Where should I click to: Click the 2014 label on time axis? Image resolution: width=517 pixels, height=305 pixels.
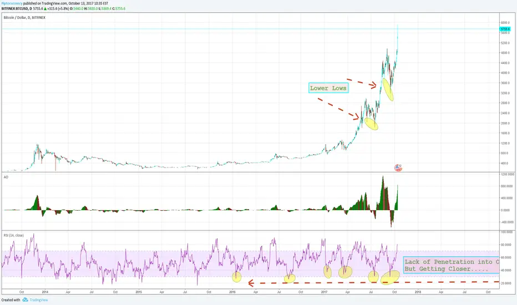coord(45,292)
